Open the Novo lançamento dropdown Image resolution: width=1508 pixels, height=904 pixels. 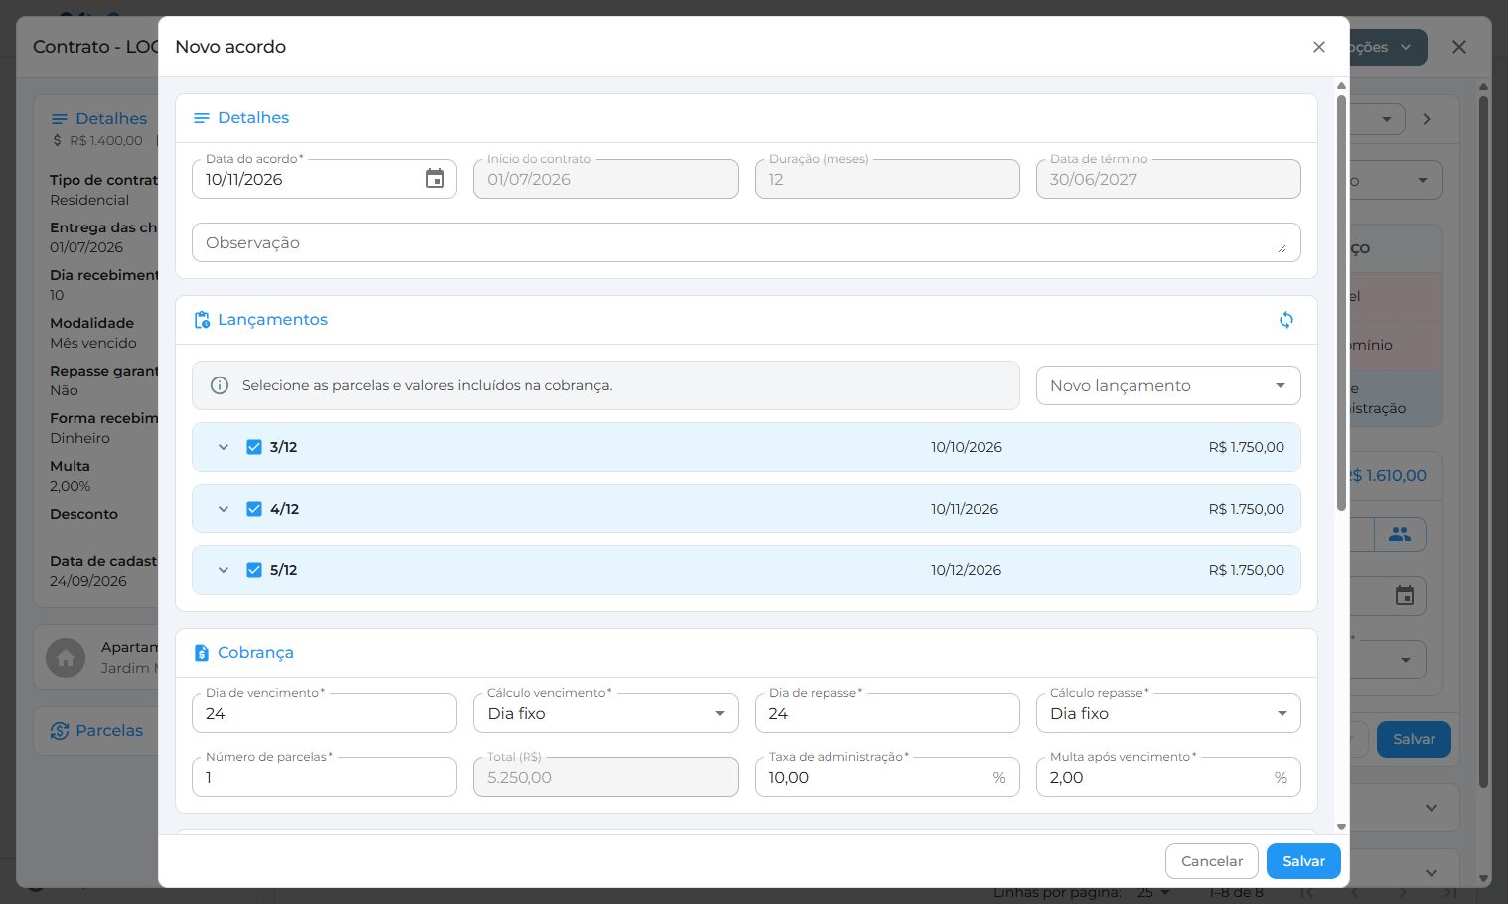point(1168,385)
